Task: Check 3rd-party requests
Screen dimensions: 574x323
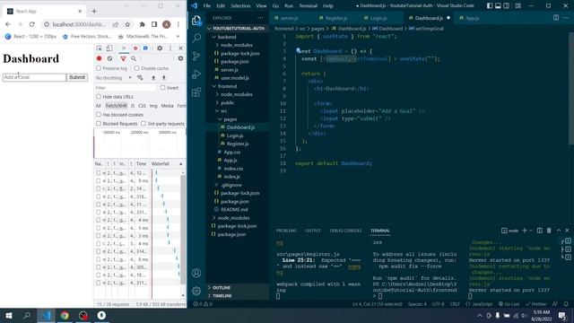Action: pos(143,124)
